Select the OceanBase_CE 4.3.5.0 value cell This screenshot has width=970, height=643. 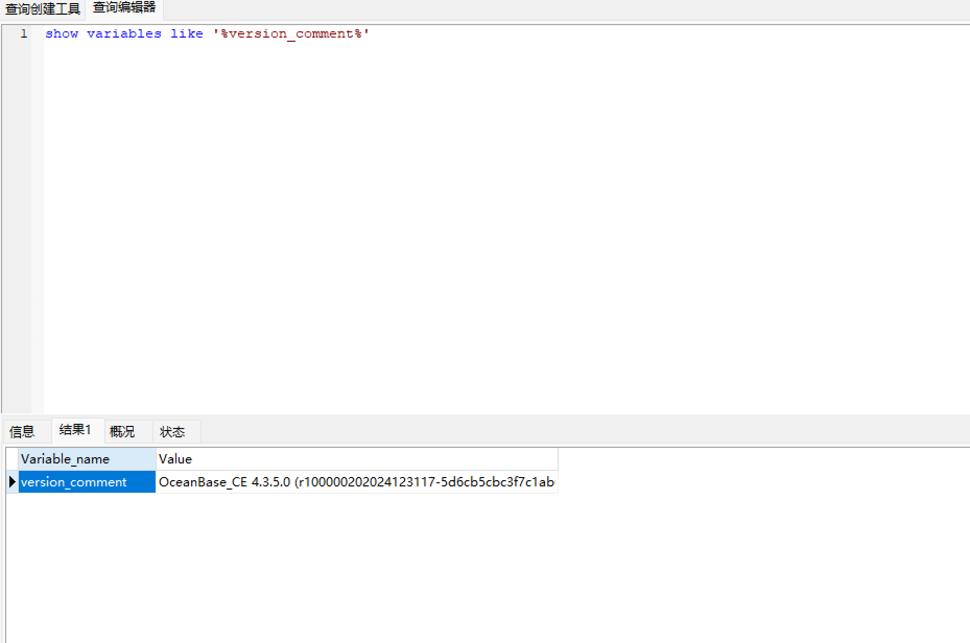point(357,482)
